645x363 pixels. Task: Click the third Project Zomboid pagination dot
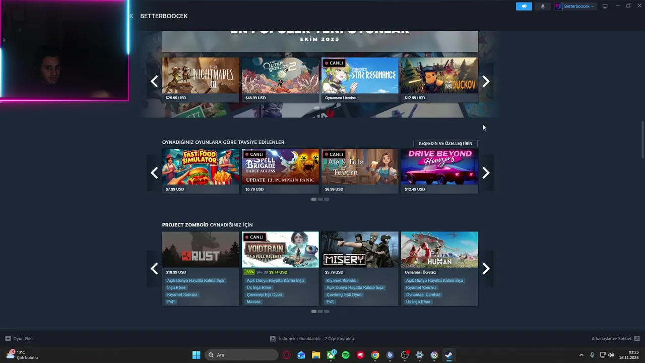pos(327,312)
